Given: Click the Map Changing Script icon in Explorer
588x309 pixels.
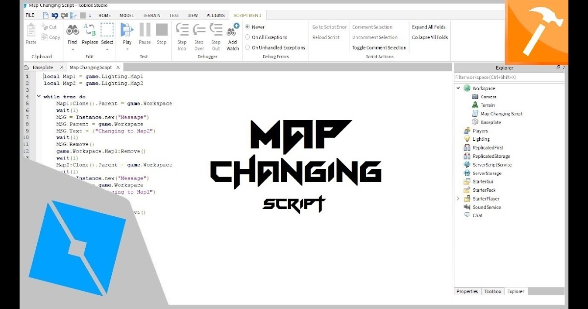Looking at the screenshot, I should 475,114.
